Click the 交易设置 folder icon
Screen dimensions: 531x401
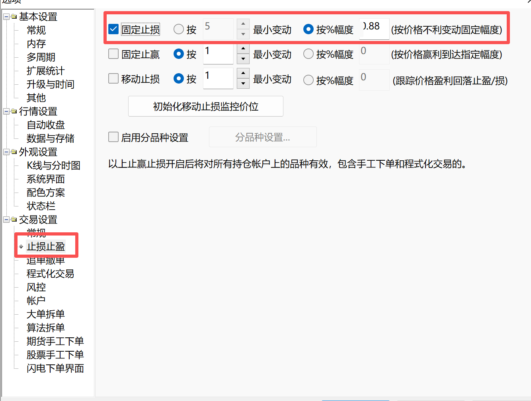(x=14, y=220)
